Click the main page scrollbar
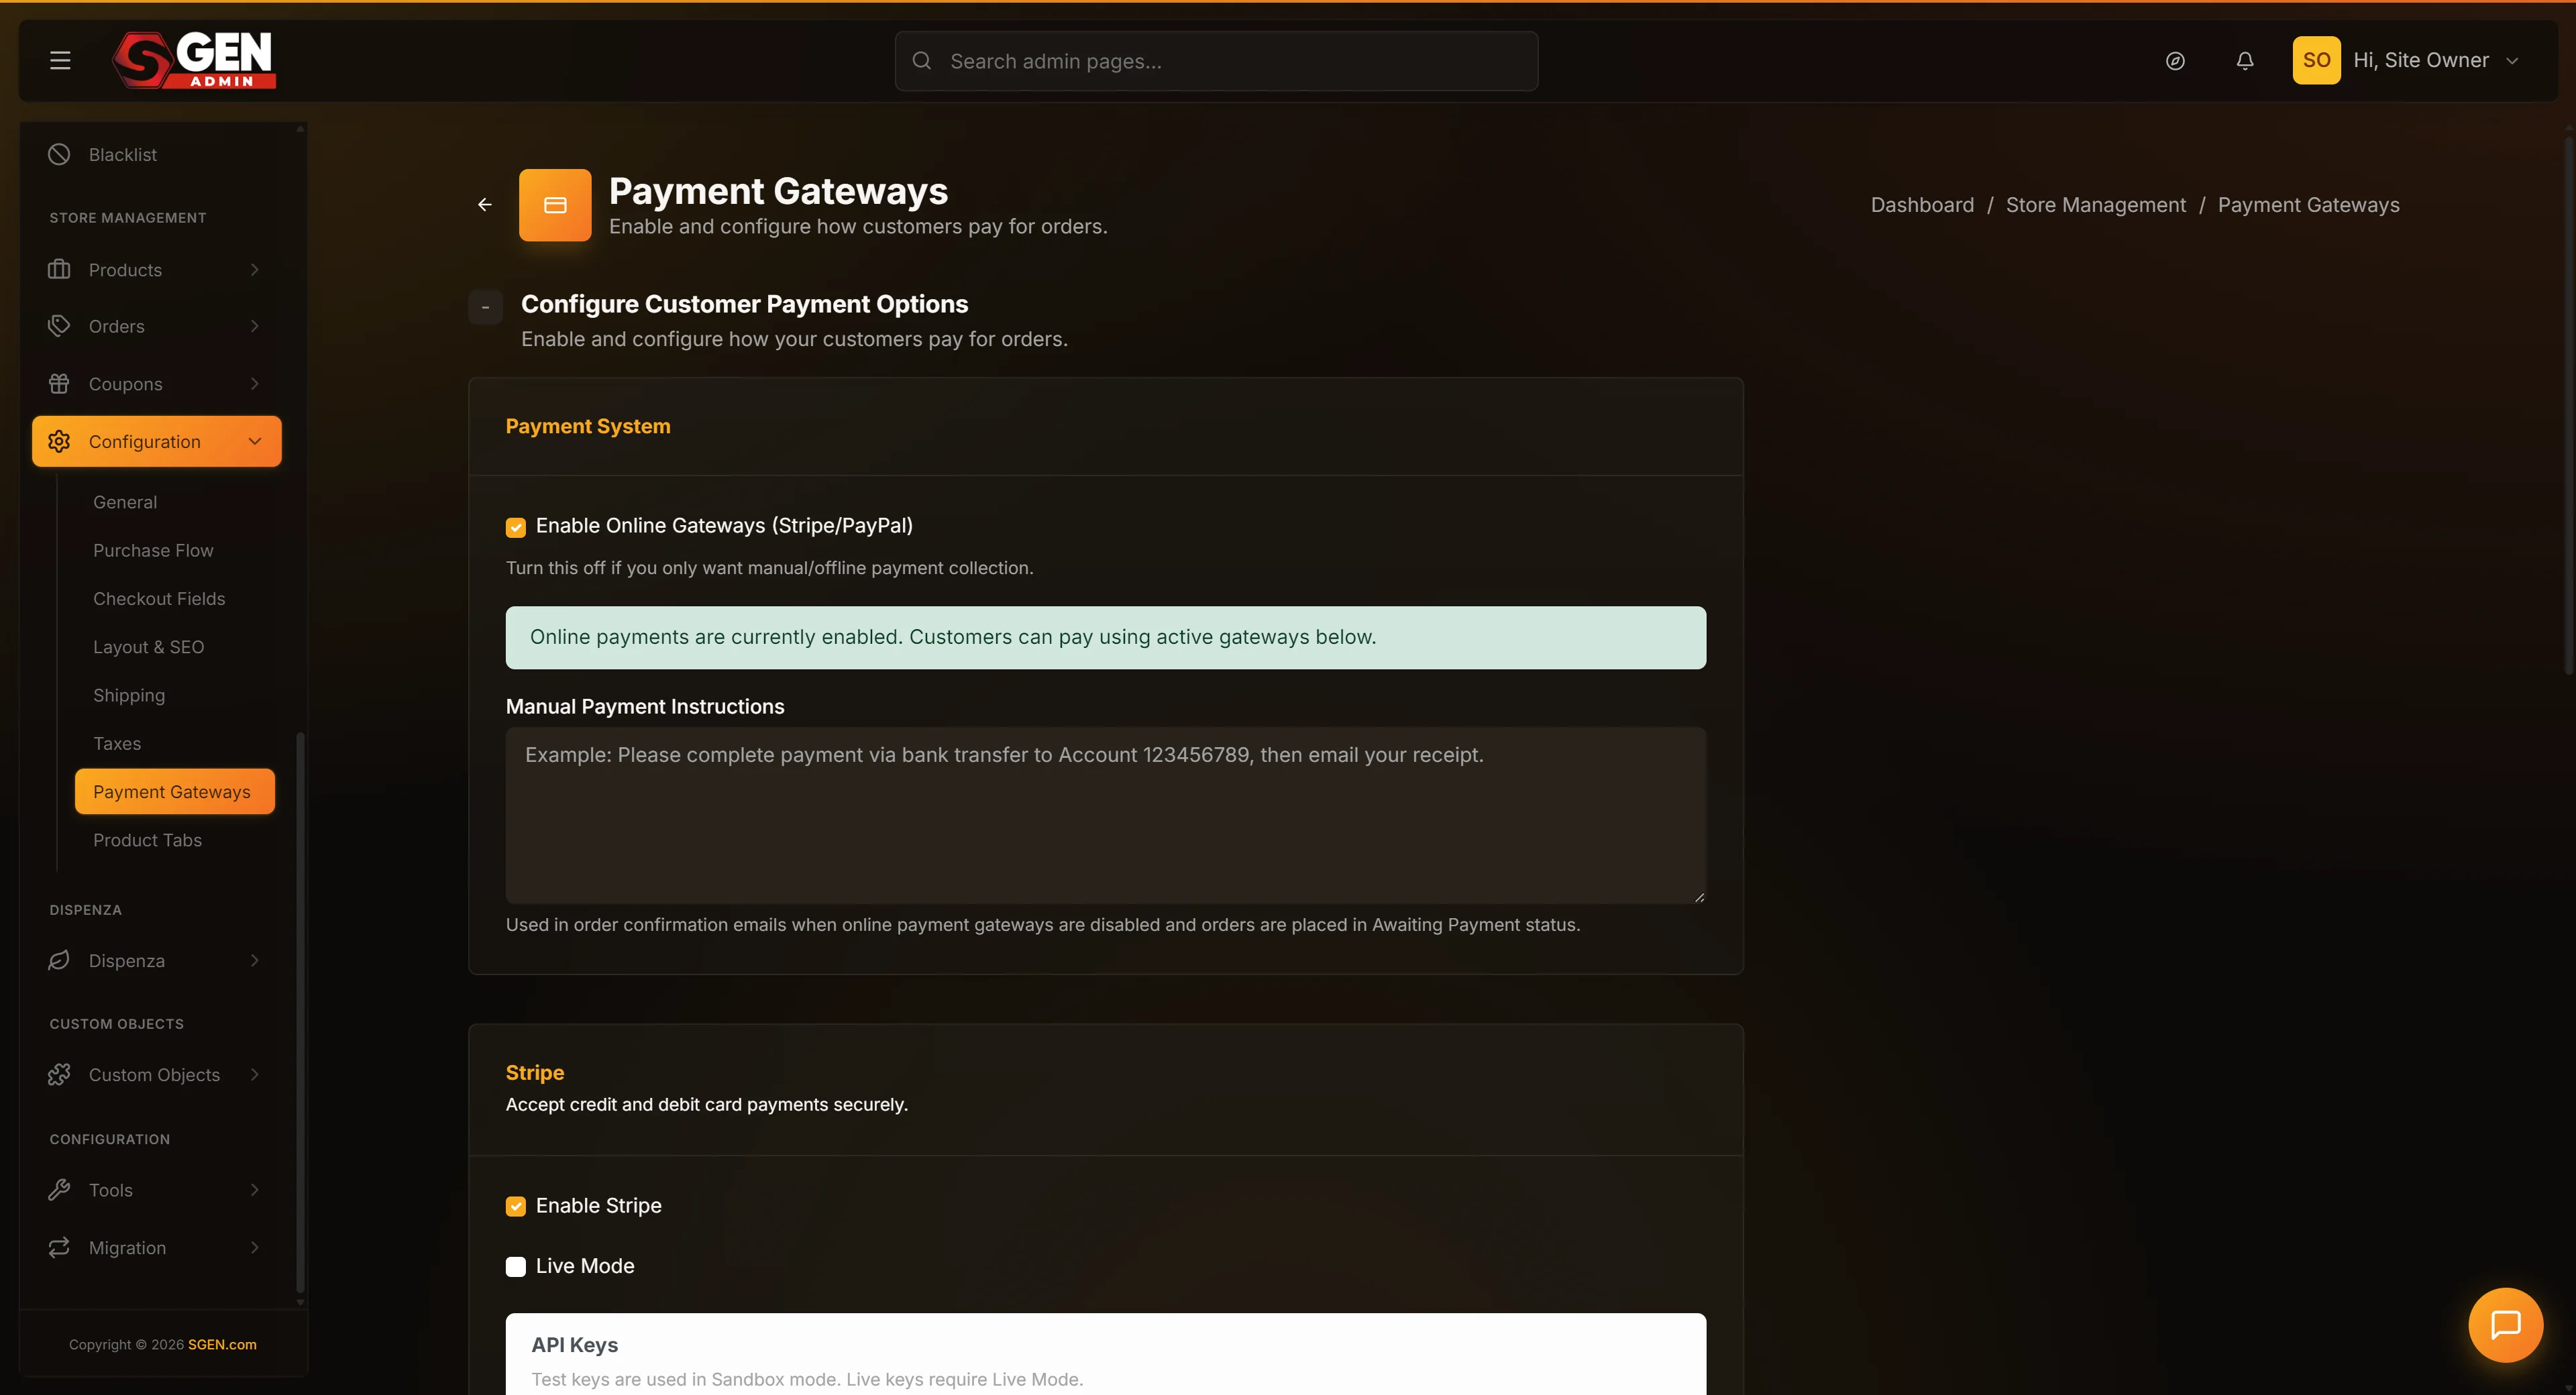 coord(2568,405)
